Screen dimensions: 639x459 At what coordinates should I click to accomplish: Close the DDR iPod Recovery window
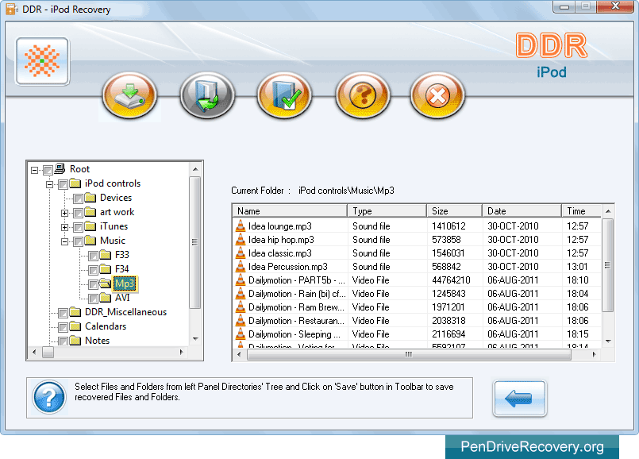pyautogui.click(x=615, y=6)
